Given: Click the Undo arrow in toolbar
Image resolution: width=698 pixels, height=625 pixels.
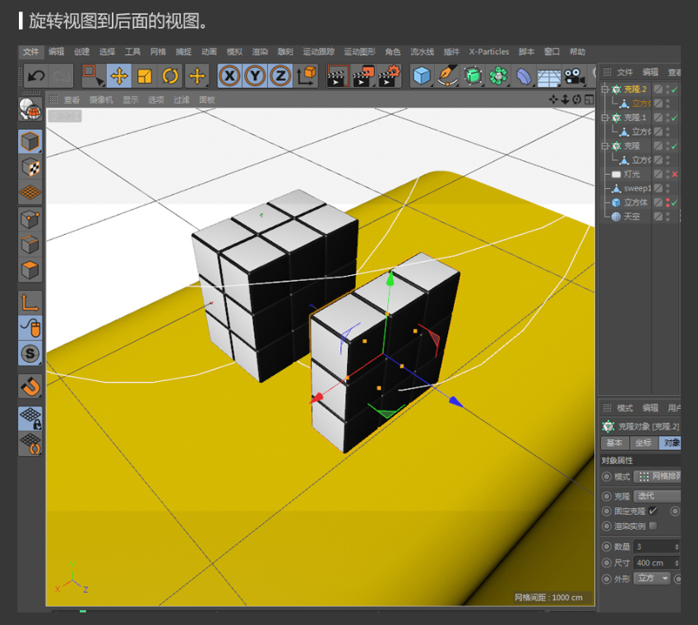Looking at the screenshot, I should coord(35,76).
